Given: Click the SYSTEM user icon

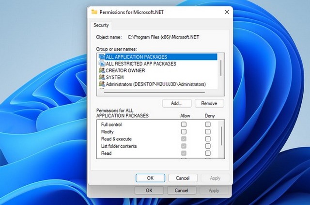Looking at the screenshot, I should (x=102, y=77).
